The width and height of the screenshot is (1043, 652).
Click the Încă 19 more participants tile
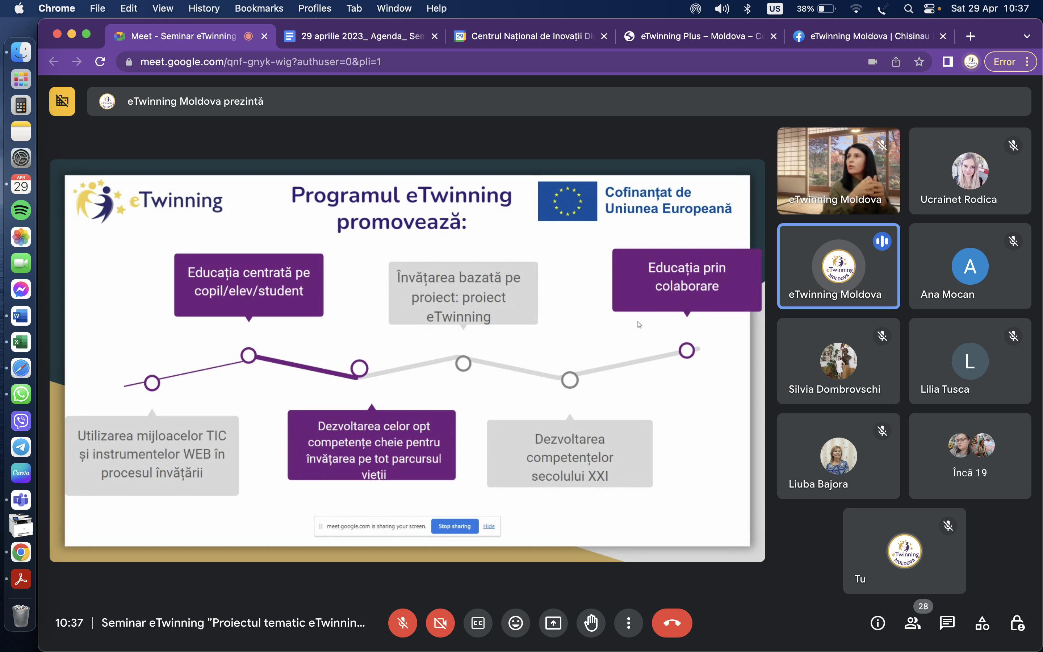970,456
